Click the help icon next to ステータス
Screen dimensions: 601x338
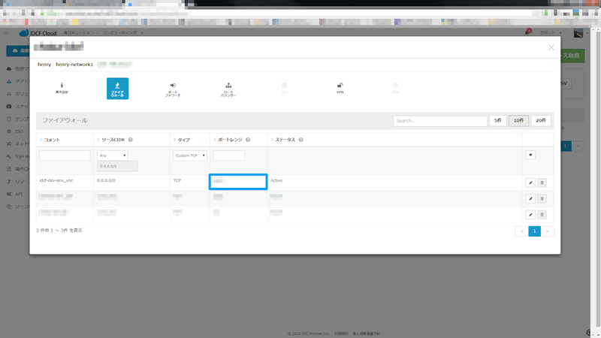click(300, 140)
